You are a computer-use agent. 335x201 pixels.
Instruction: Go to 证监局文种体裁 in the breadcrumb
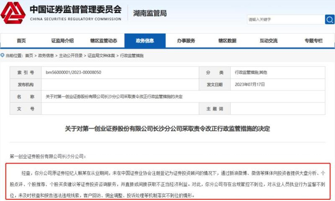[x=101, y=56]
